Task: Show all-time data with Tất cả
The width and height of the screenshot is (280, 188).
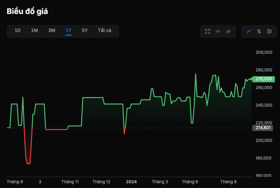Action: pyautogui.click(x=105, y=31)
